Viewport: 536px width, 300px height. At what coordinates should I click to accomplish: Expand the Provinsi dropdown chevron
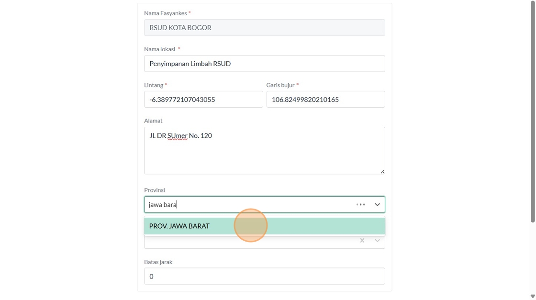[377, 205]
